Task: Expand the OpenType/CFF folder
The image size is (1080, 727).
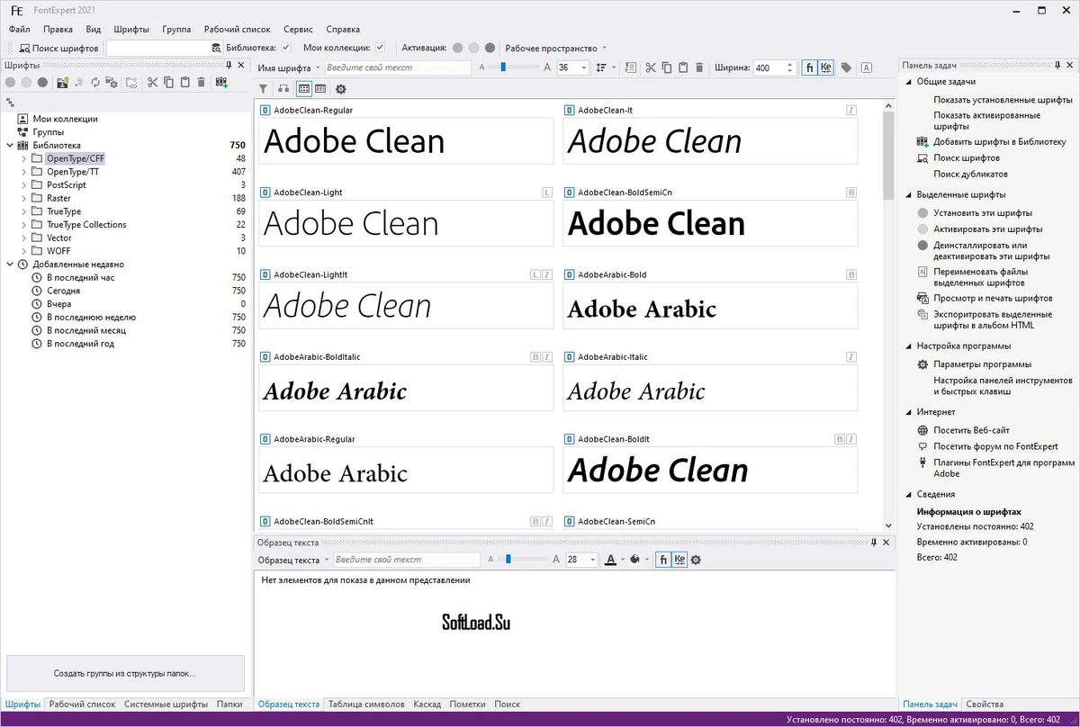Action: point(25,158)
